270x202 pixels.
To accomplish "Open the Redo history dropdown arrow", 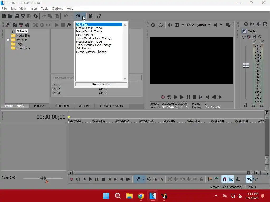I will click(x=84, y=16).
